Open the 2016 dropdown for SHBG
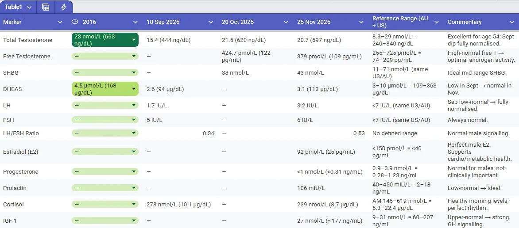The width and height of the screenshot is (519, 228). [134, 72]
